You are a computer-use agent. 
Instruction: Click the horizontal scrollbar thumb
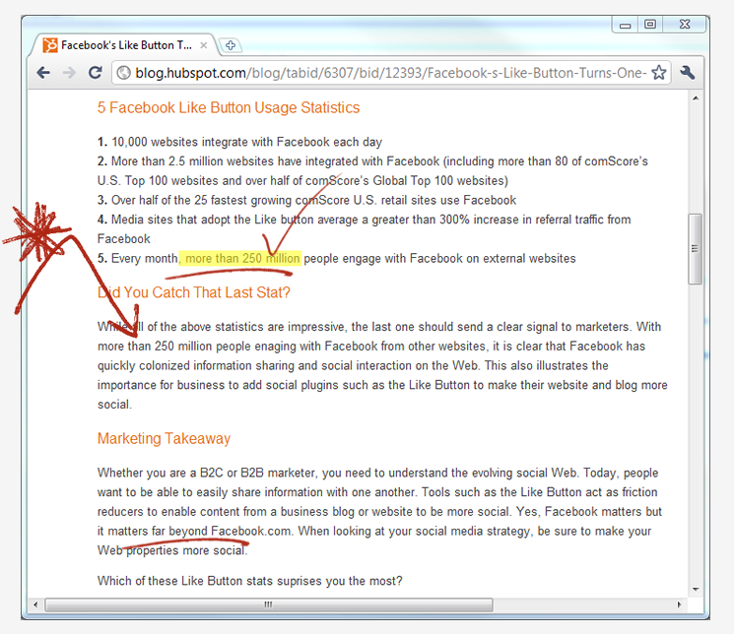click(269, 604)
